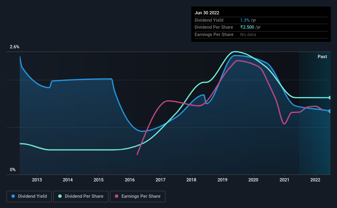Click the 2.6% y-axis label
Image resolution: width=337 pixels, height=208 pixels.
pyautogui.click(x=14, y=47)
